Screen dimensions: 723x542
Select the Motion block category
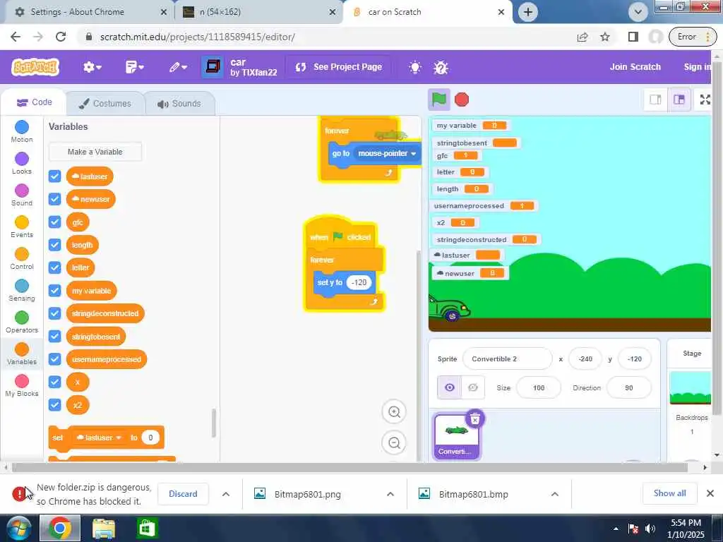click(x=22, y=131)
